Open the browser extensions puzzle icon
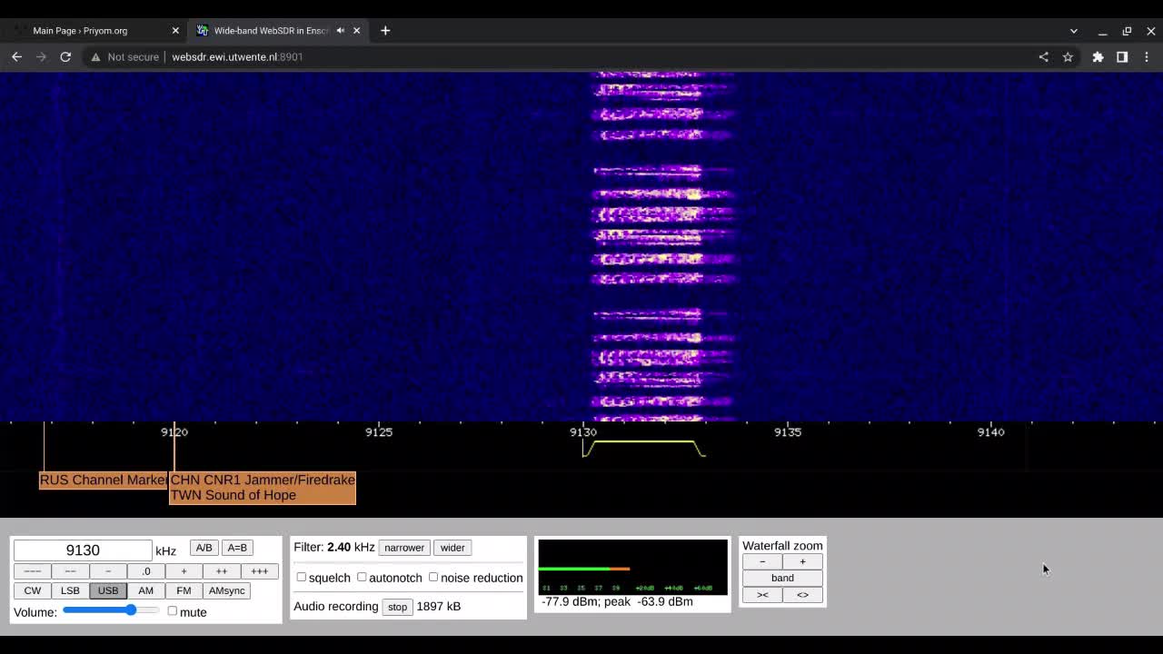The image size is (1163, 654). pos(1098,56)
